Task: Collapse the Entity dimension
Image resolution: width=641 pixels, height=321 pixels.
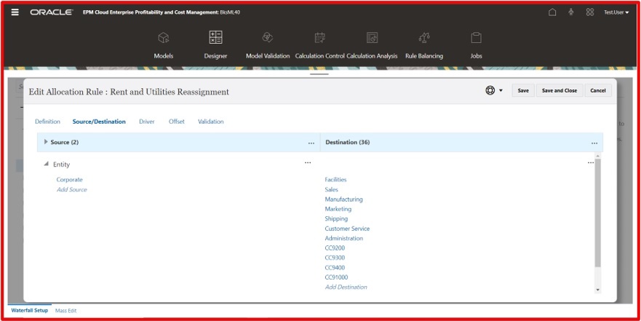Action: 46,164
